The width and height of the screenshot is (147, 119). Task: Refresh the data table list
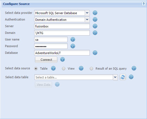[x=123, y=77]
